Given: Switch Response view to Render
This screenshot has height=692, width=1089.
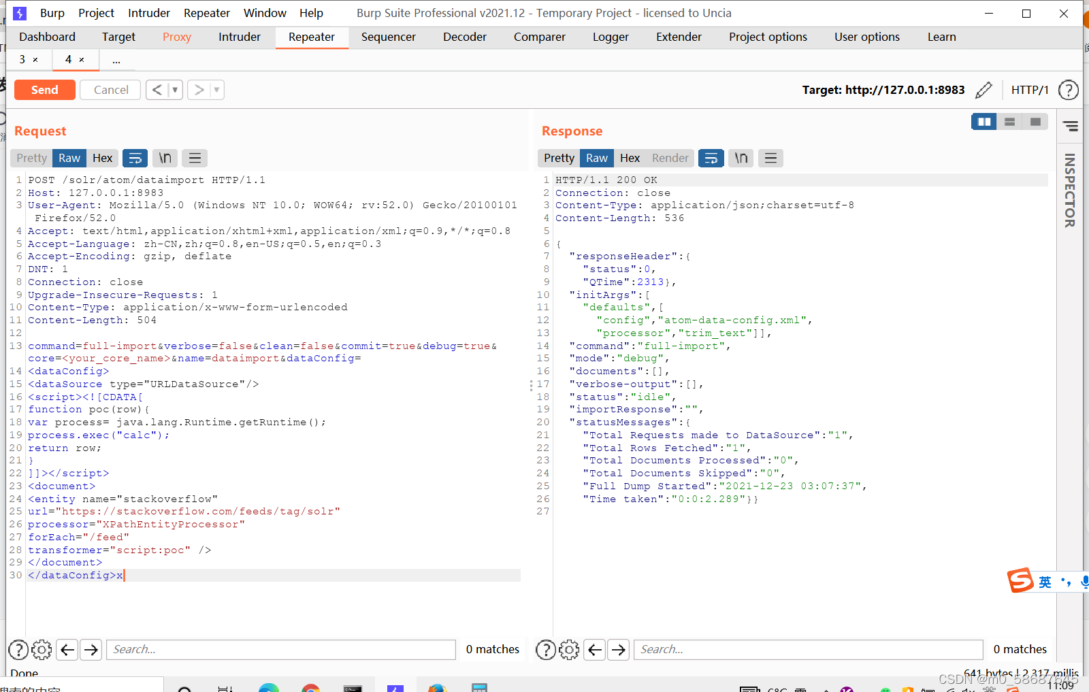Looking at the screenshot, I should coord(670,158).
